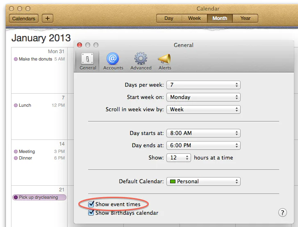Select the Pick up drycleaning event

click(x=39, y=197)
